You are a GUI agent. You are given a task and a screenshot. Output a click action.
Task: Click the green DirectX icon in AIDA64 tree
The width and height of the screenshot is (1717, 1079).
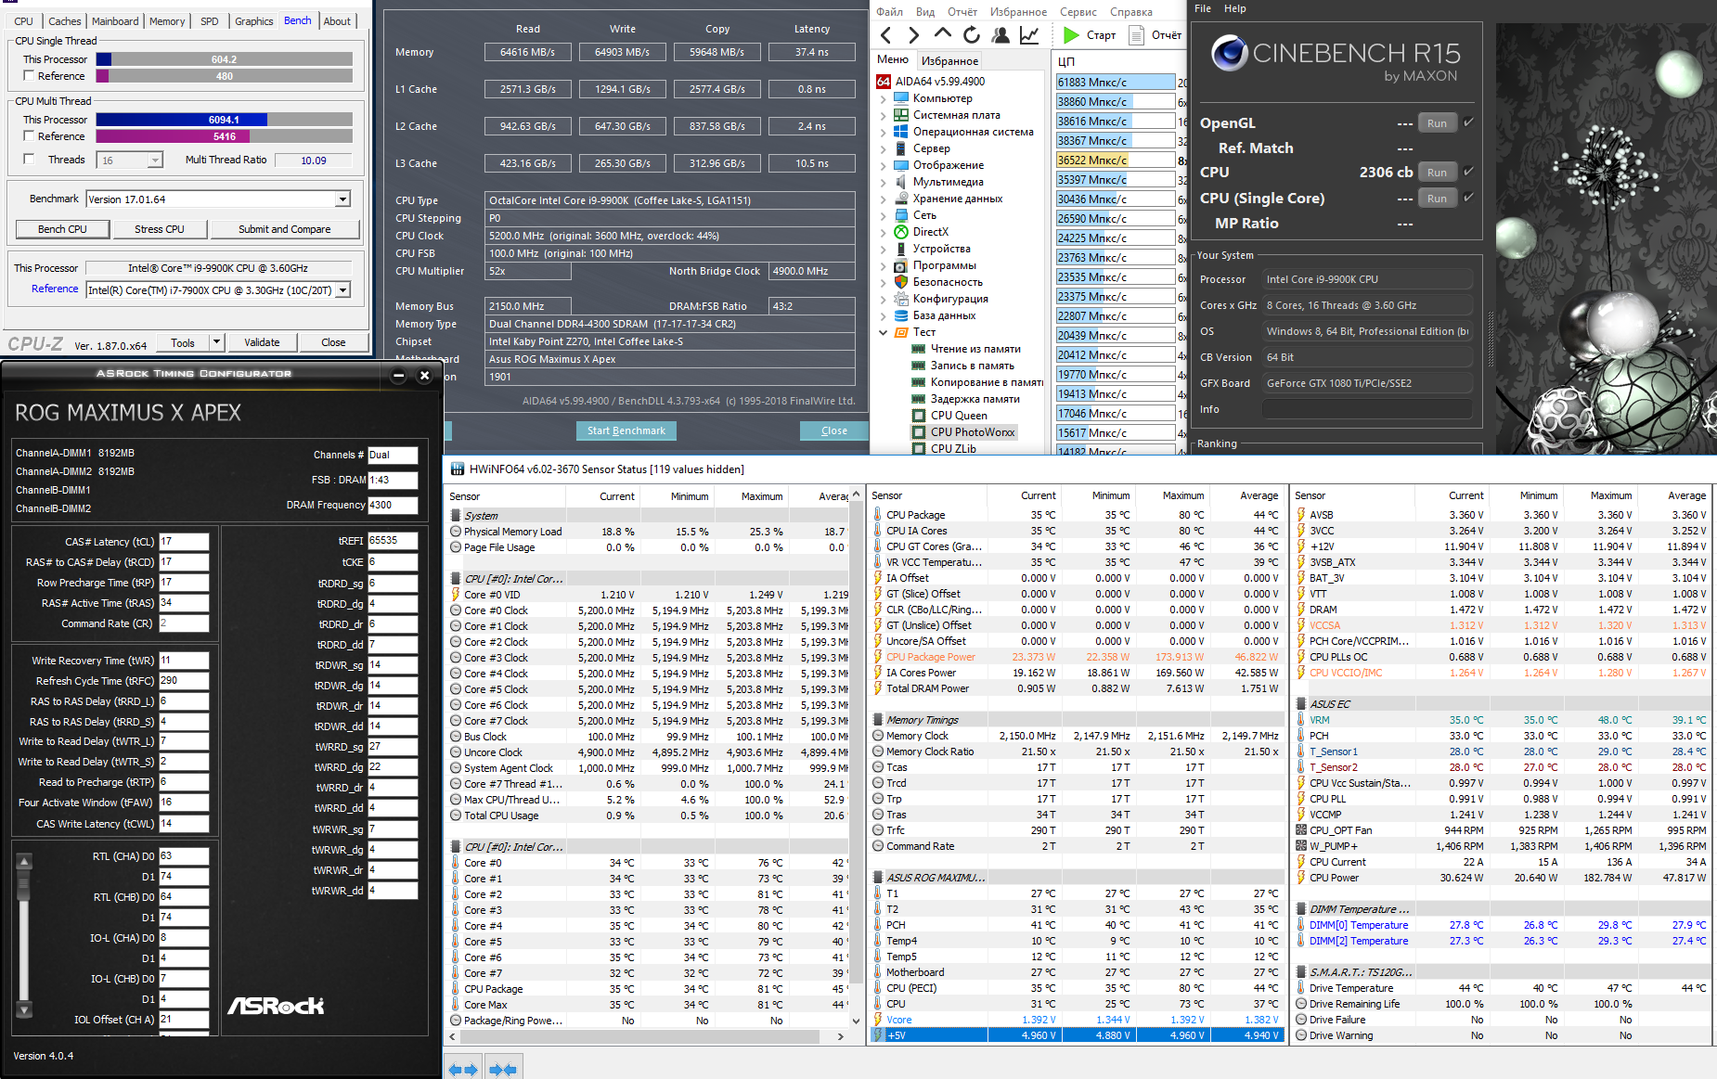pyautogui.click(x=900, y=232)
